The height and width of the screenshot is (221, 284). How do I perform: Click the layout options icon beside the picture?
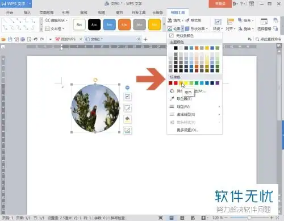pos(127,97)
